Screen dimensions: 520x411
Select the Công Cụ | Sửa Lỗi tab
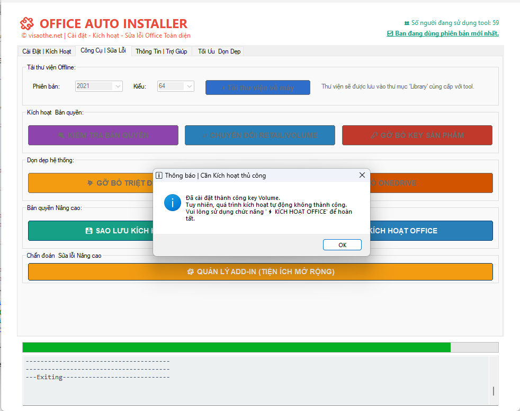point(103,50)
